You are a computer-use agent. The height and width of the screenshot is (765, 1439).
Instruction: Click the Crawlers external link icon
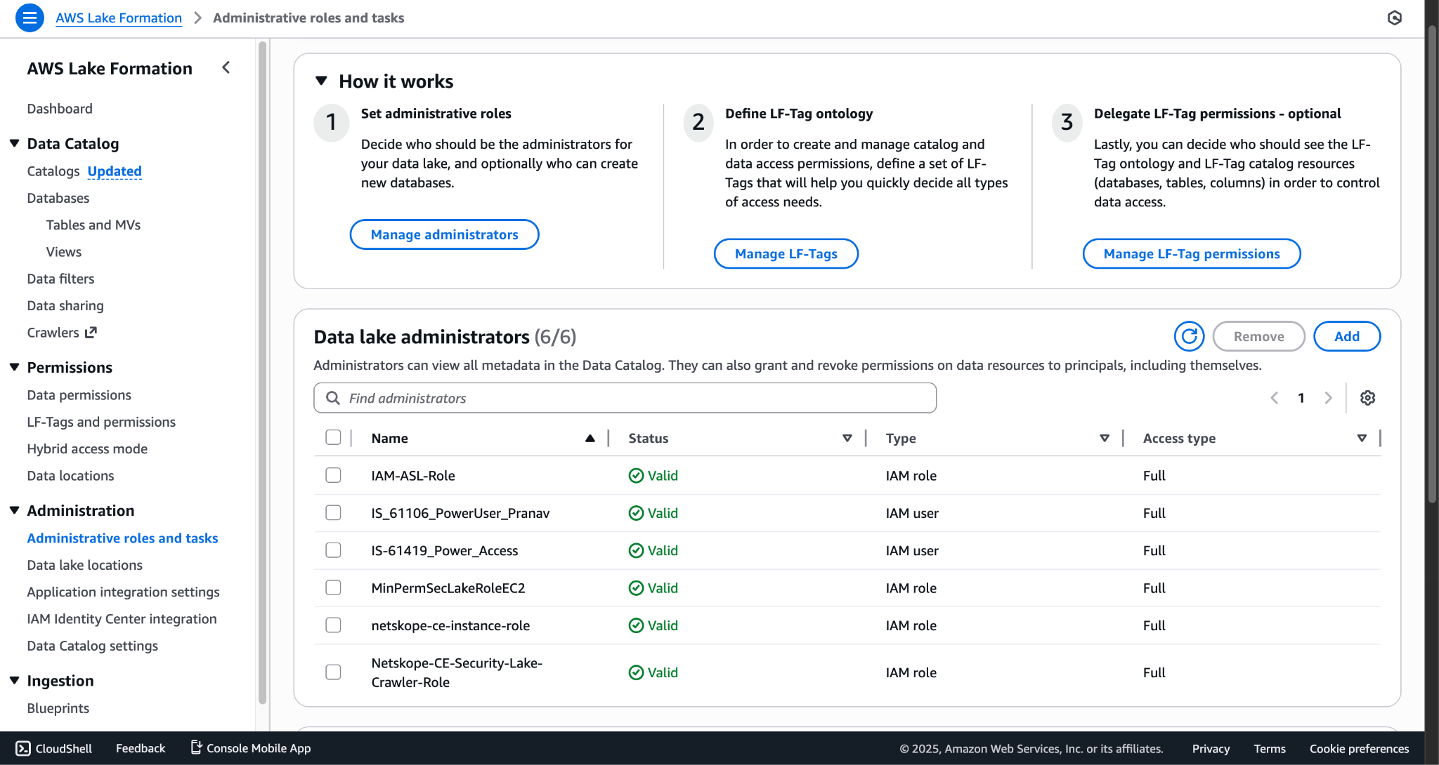[91, 333]
